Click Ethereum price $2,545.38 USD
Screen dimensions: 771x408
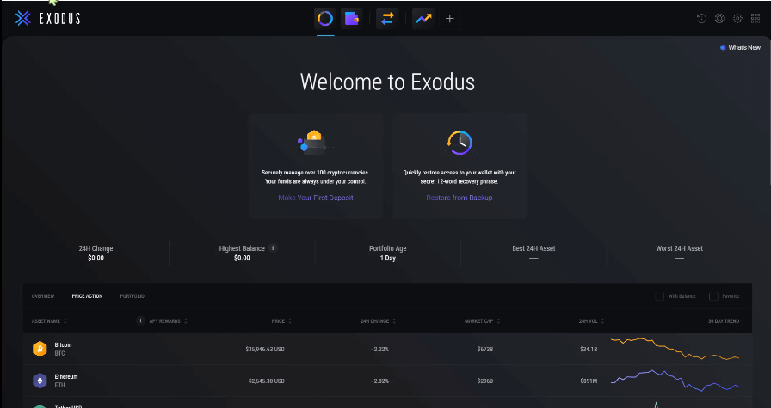pyautogui.click(x=267, y=381)
